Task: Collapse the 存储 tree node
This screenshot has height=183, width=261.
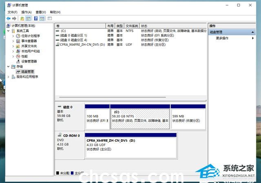Action: point(8,67)
